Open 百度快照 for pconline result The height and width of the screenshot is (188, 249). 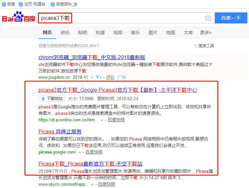coord(116,120)
